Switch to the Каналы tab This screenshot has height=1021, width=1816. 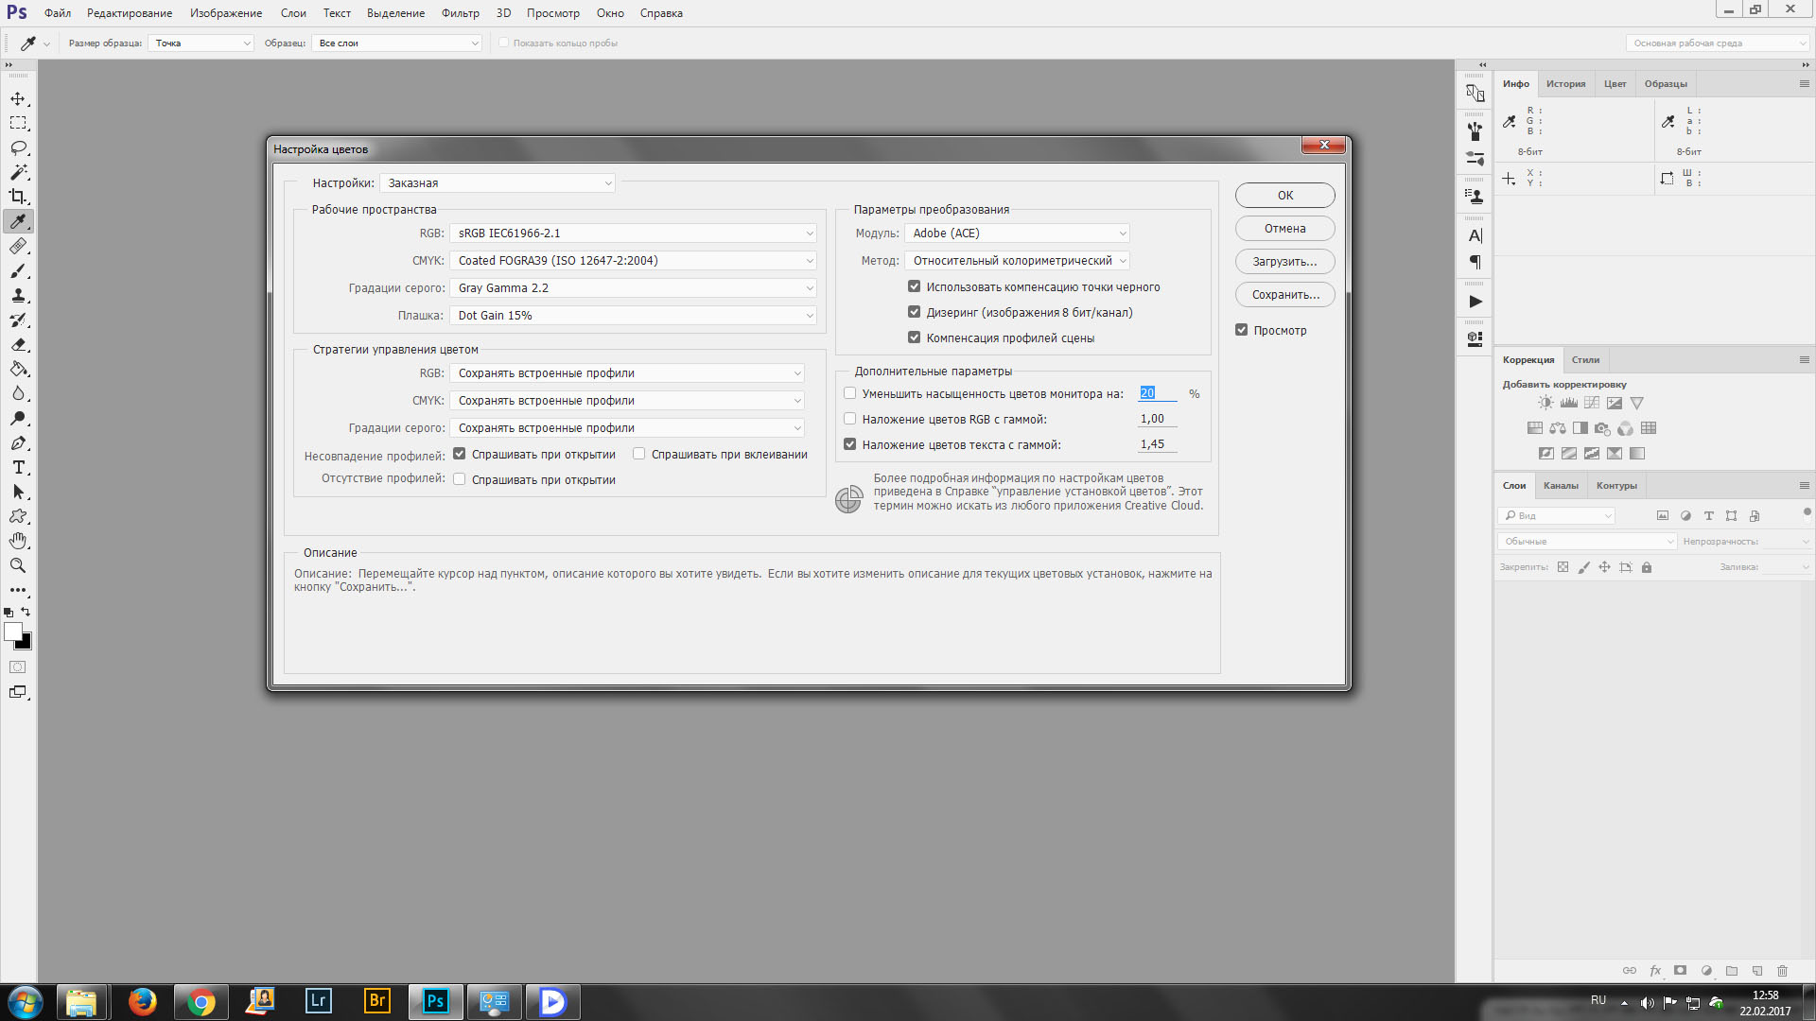click(x=1561, y=486)
